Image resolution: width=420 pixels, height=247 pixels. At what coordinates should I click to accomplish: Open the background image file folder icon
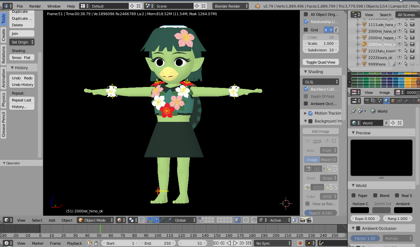tap(327, 187)
